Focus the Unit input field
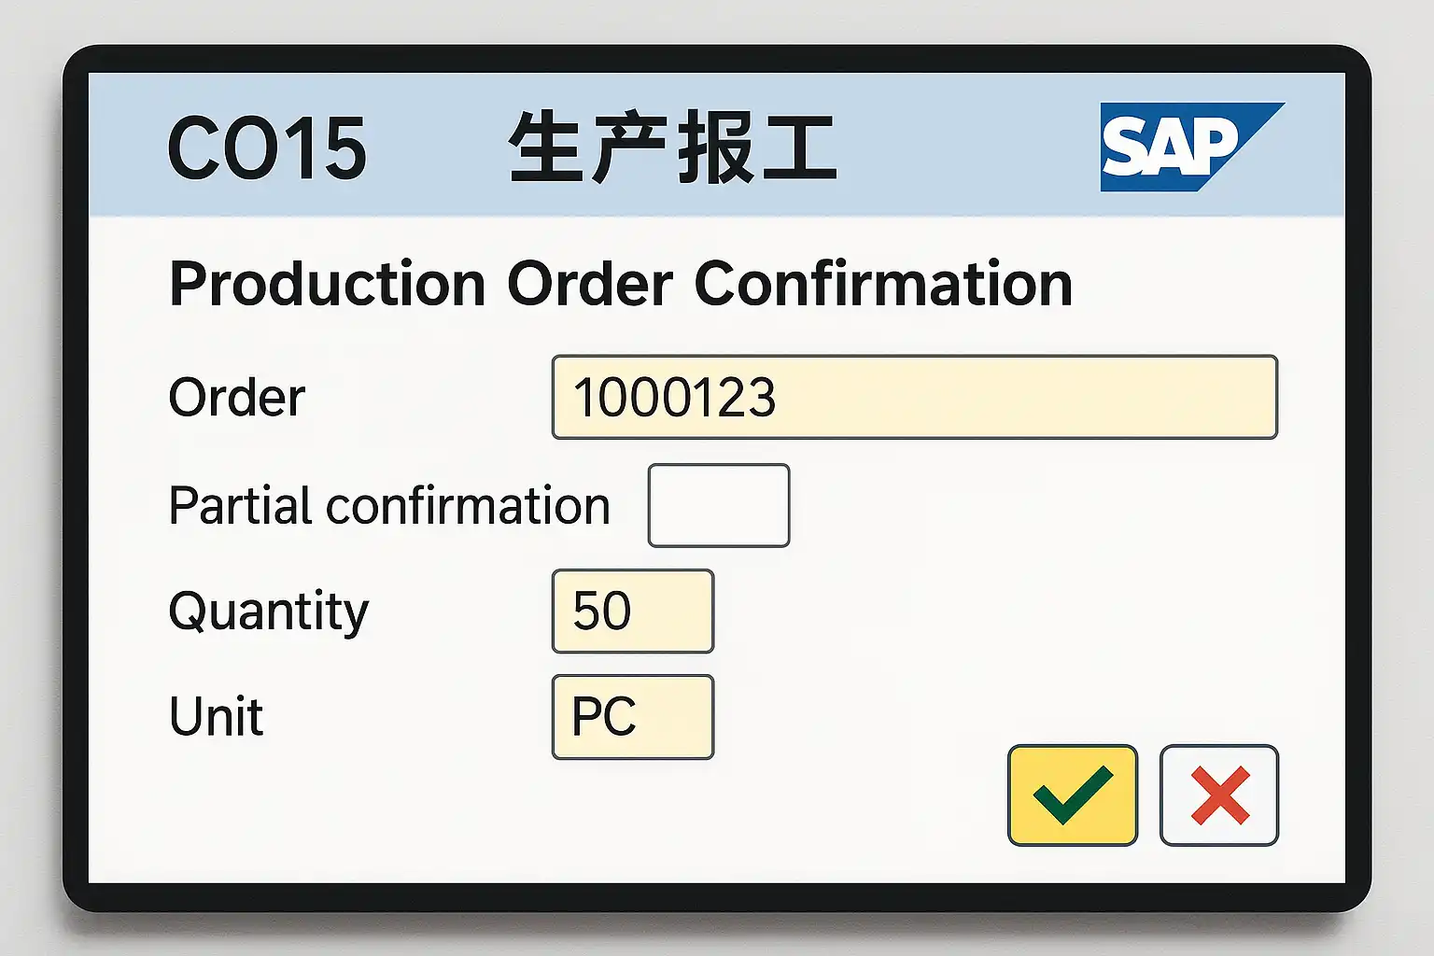Viewport: 1434px width, 956px height. pyautogui.click(x=632, y=717)
